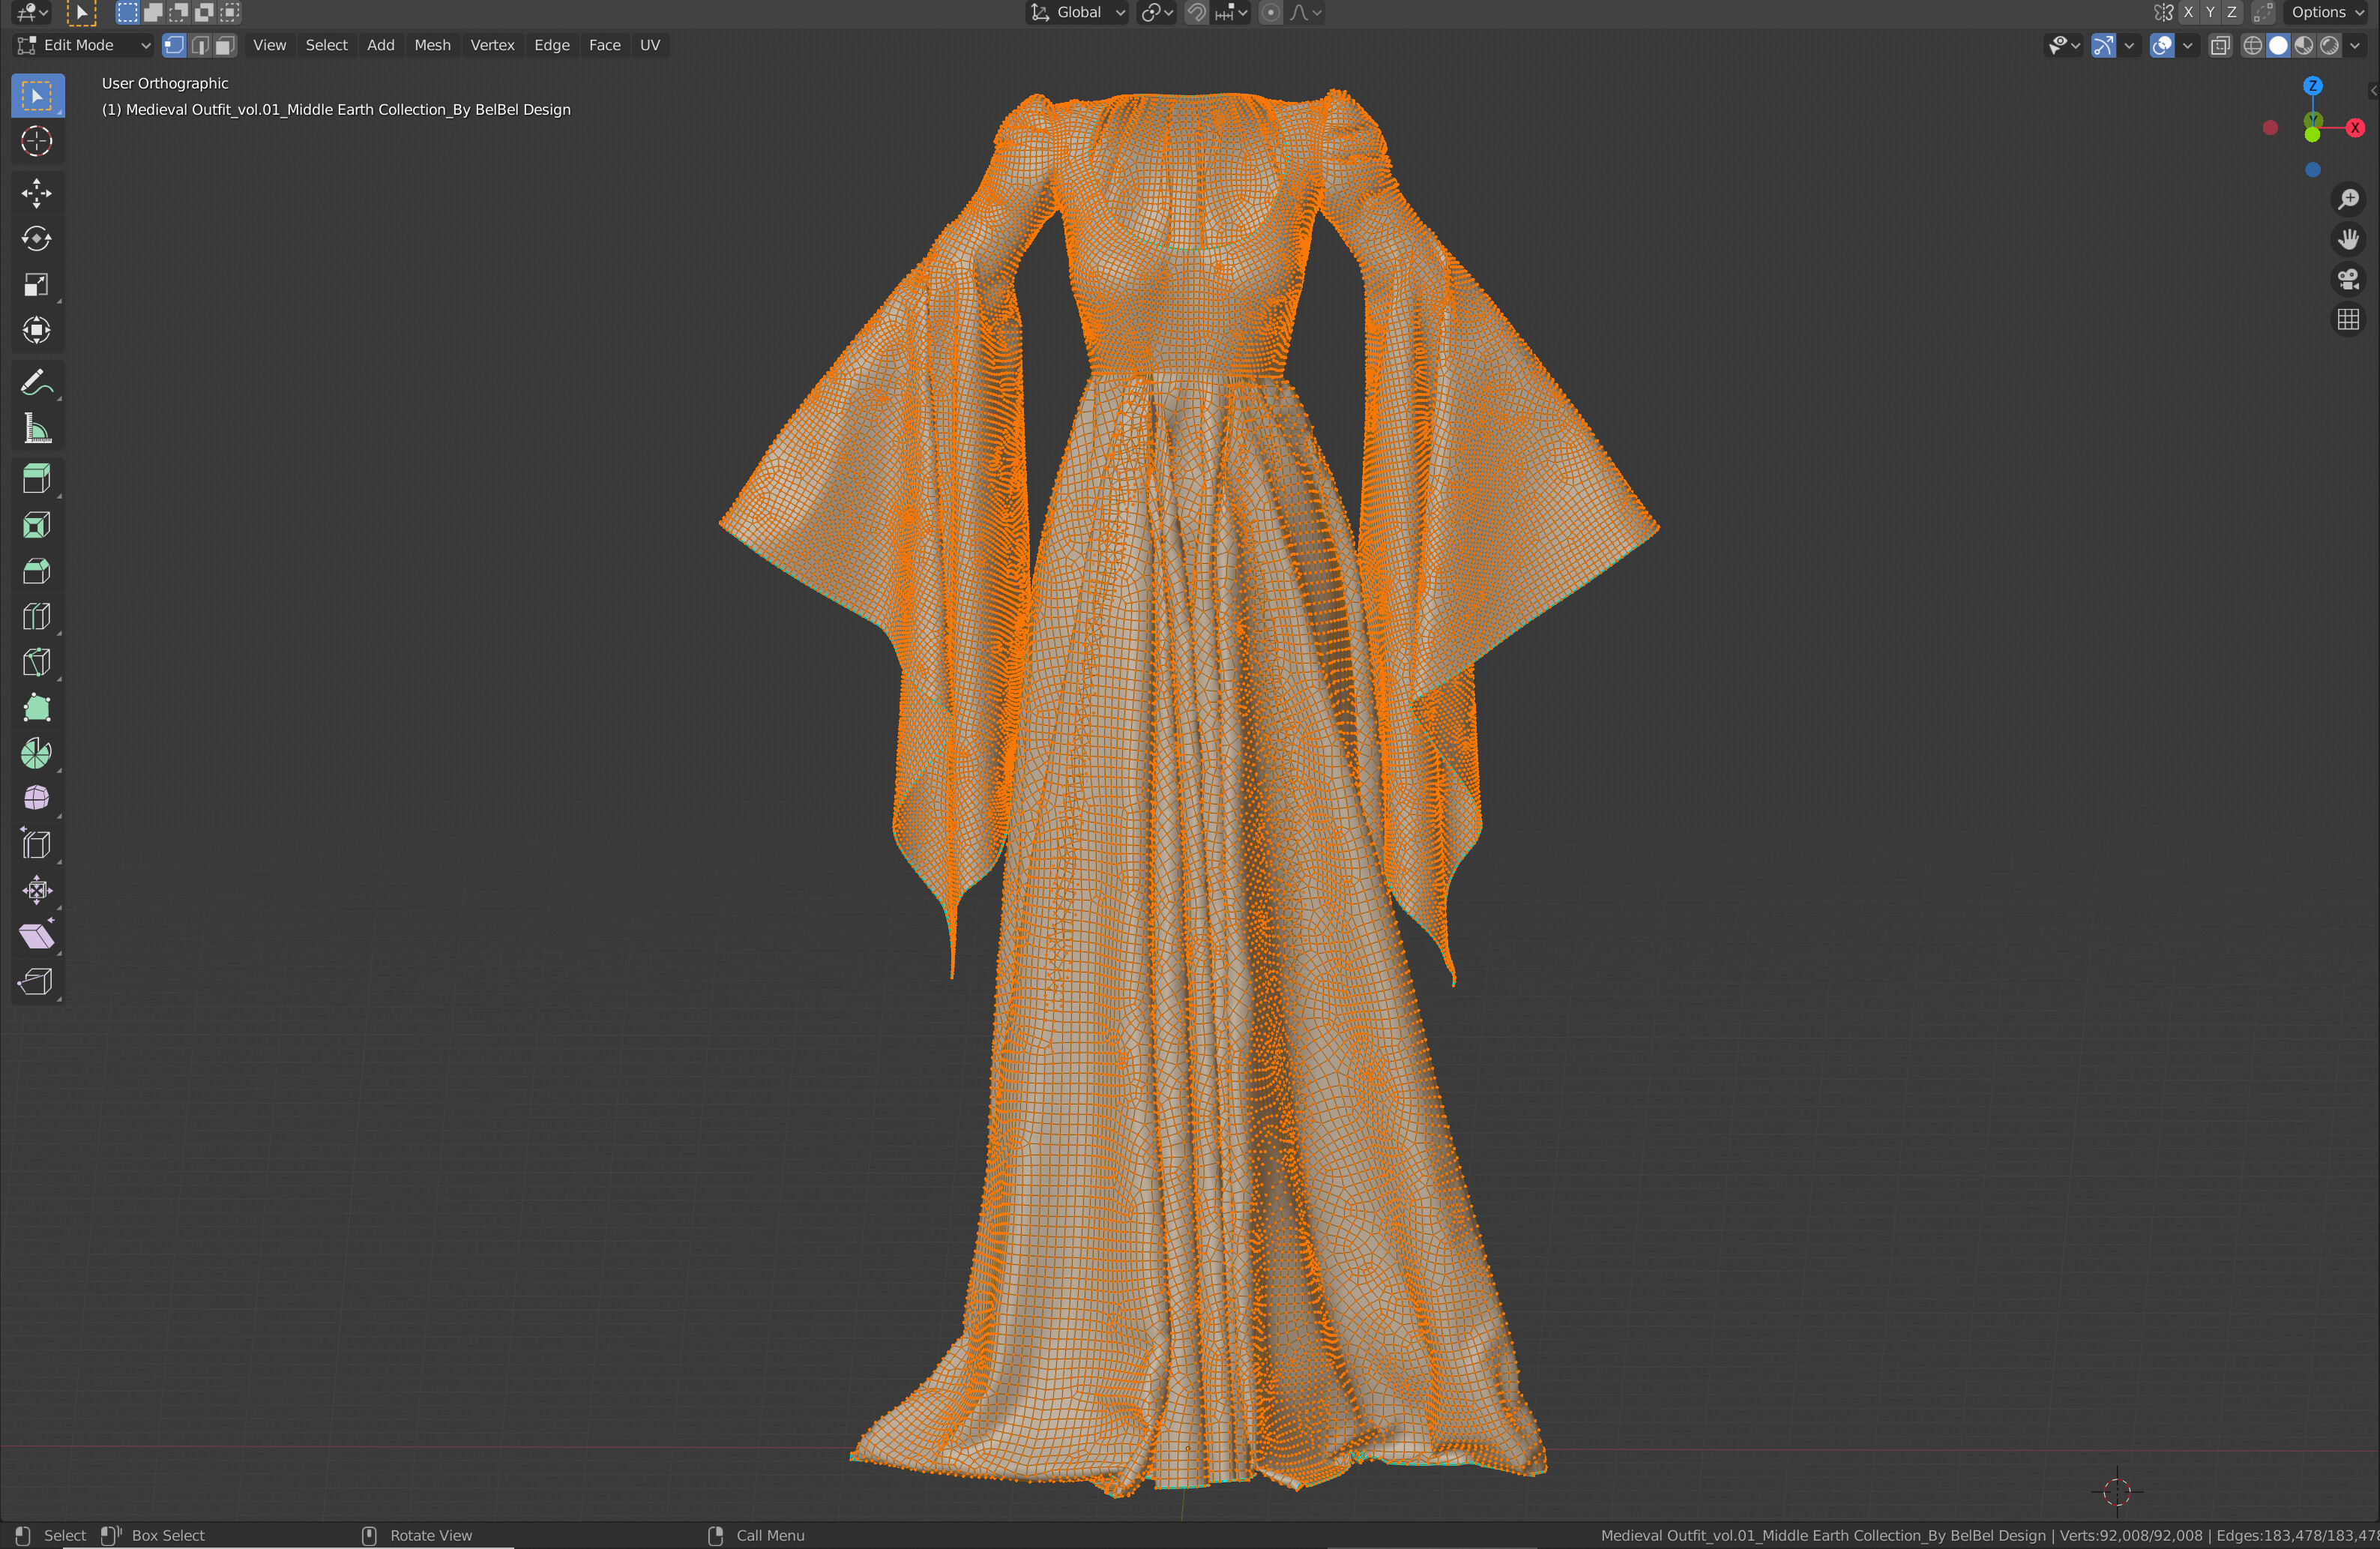Click the 3D Cursor tool
2380x1549 pixels.
(36, 141)
